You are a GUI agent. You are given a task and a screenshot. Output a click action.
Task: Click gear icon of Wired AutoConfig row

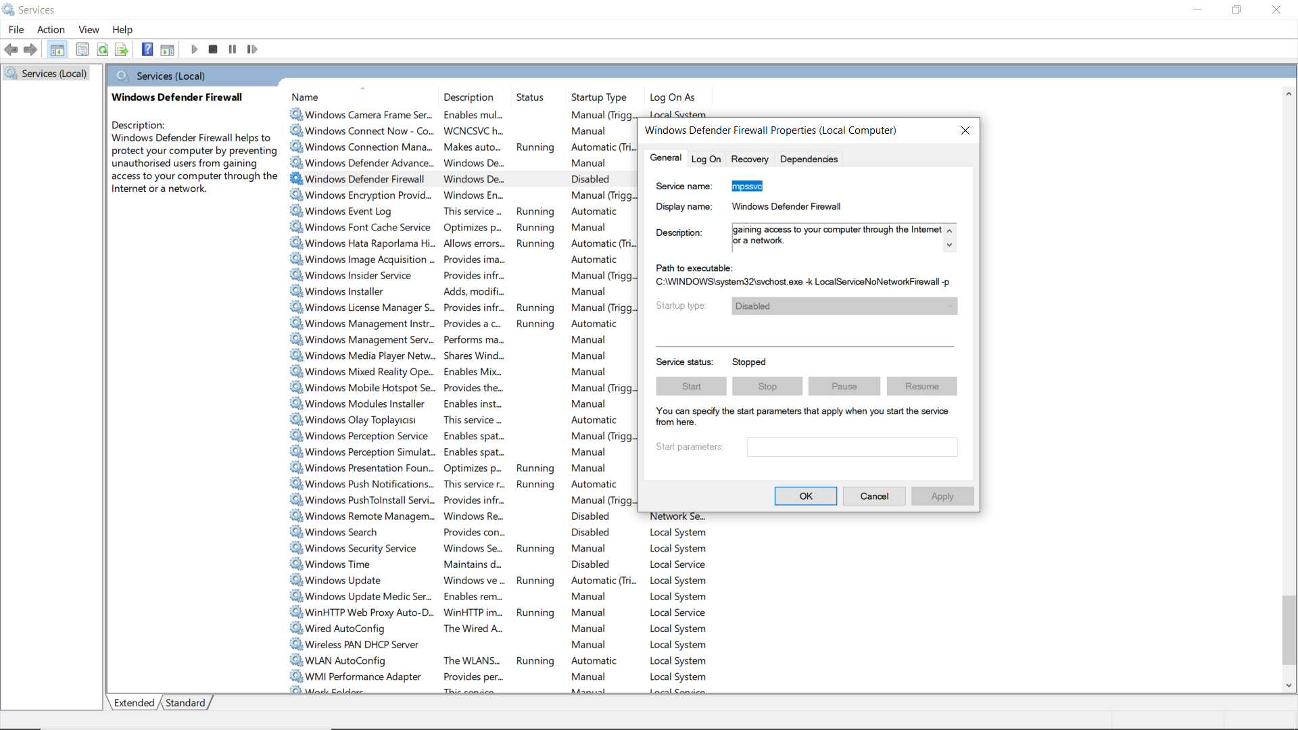coord(296,628)
